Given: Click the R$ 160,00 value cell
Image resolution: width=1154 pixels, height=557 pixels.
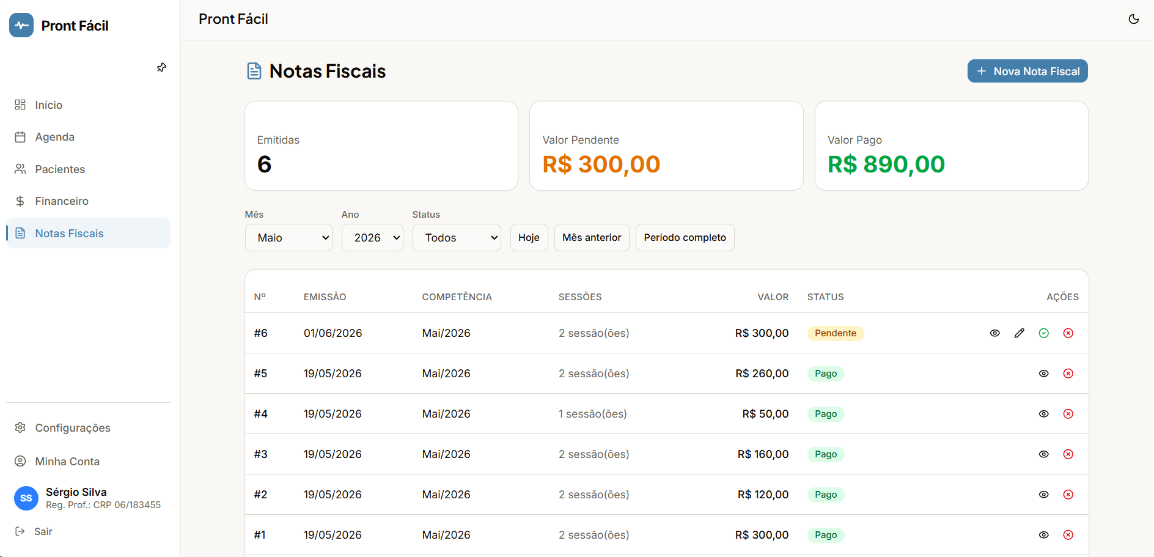Looking at the screenshot, I should click(763, 454).
